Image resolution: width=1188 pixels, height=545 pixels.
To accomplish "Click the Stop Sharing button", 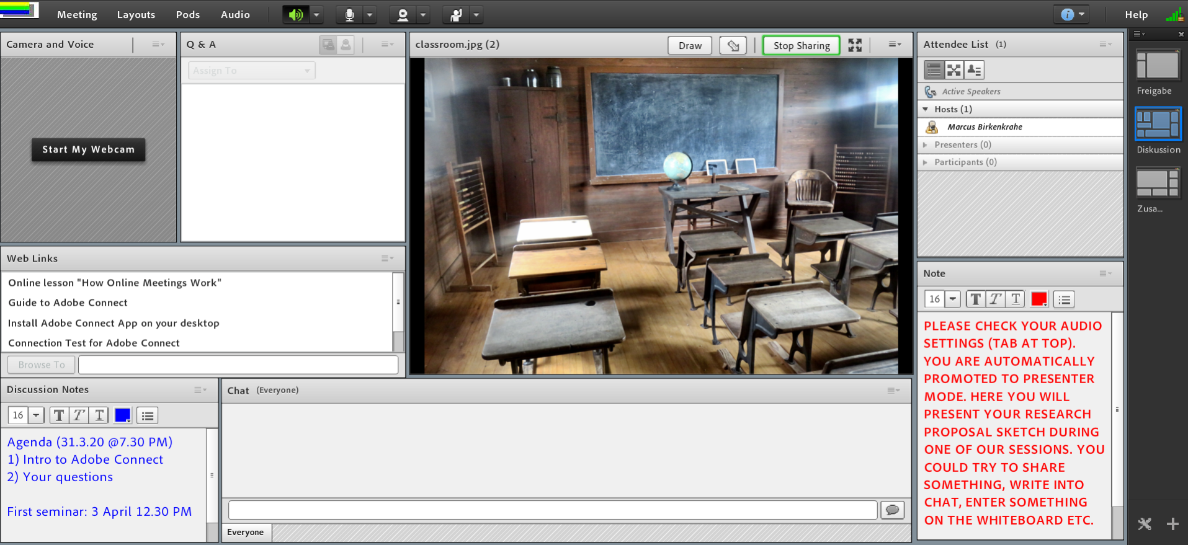I will coord(801,45).
